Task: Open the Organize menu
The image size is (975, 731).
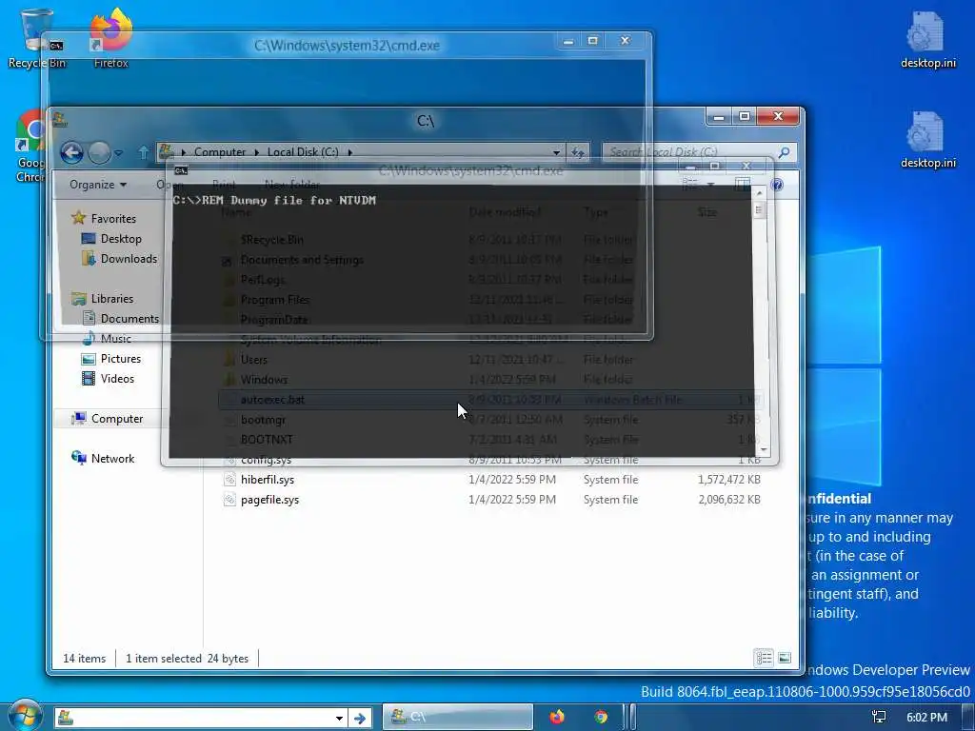Action: tap(98, 185)
